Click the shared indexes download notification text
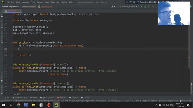193x108 pixels. coord(62,101)
